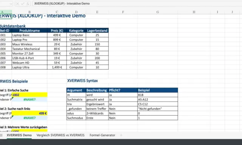Select the USB-Hub 4-Port cell
Image resolution: width=242 pixels, height=145 pixels.
pyautogui.click(x=29, y=58)
